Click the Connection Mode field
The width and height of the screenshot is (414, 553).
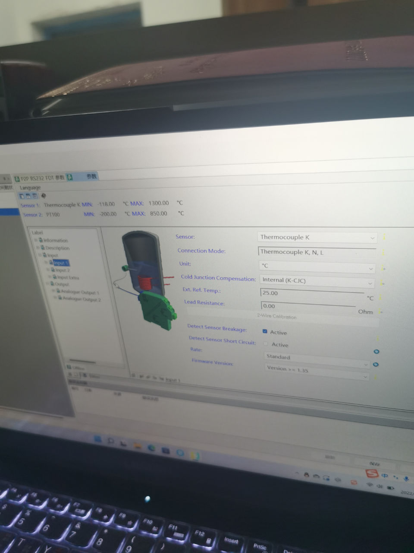coord(317,252)
